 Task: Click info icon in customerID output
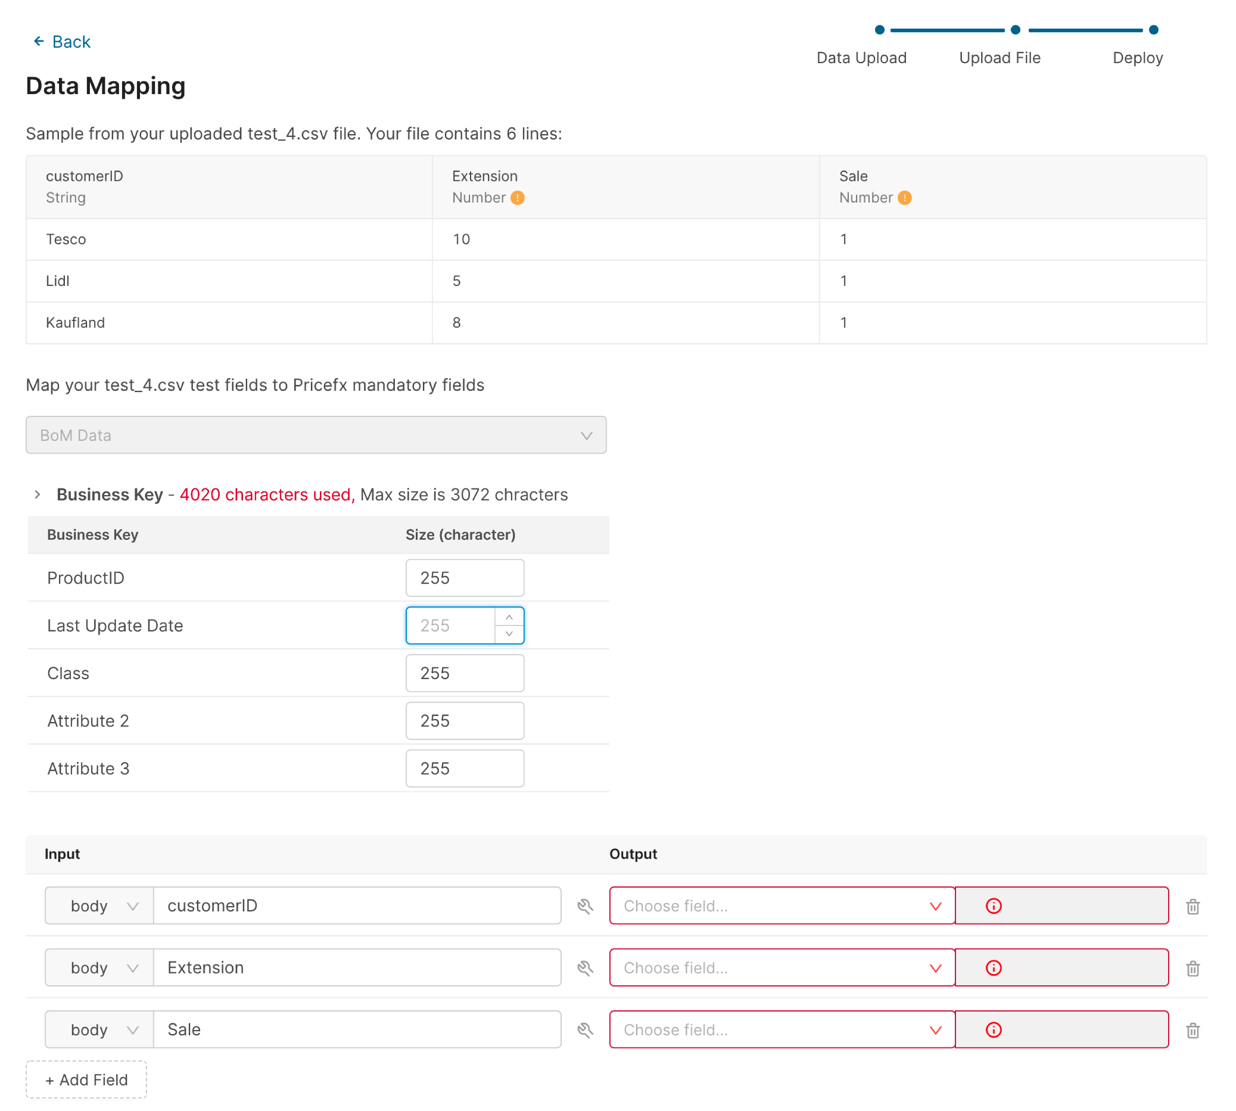[994, 907]
